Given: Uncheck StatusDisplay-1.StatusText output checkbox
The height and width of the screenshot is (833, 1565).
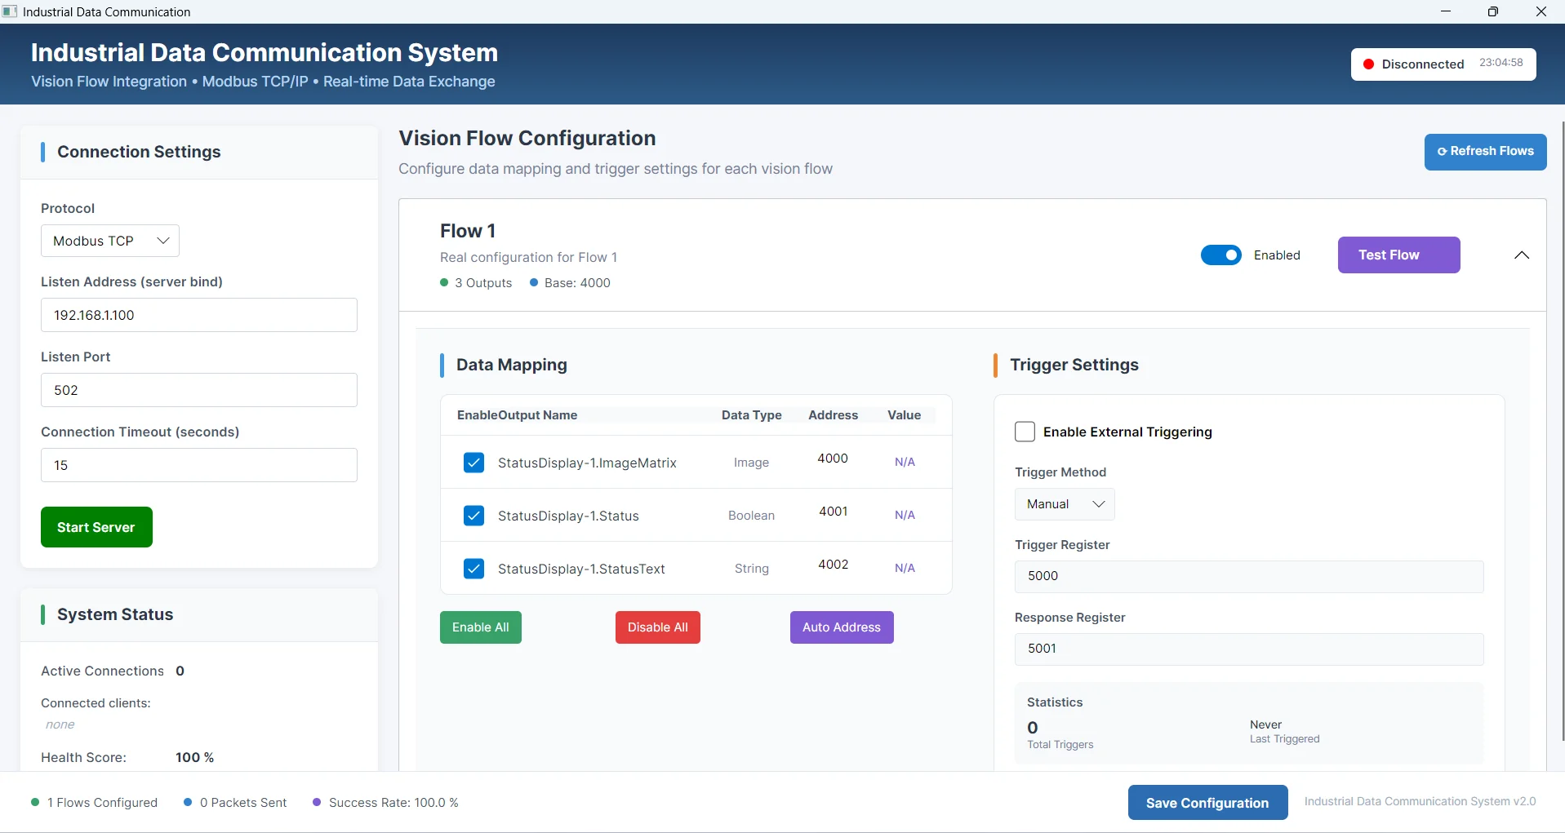Looking at the screenshot, I should pyautogui.click(x=474, y=569).
